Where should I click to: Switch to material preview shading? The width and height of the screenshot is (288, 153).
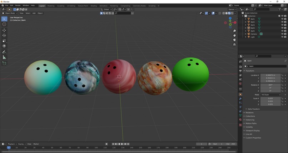coord(229,13)
